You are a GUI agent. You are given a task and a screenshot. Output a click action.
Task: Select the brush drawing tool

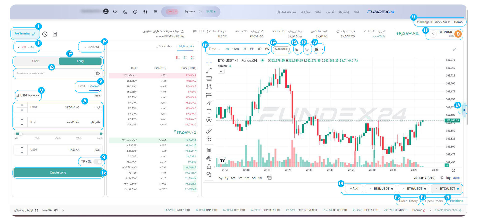pos(209,103)
